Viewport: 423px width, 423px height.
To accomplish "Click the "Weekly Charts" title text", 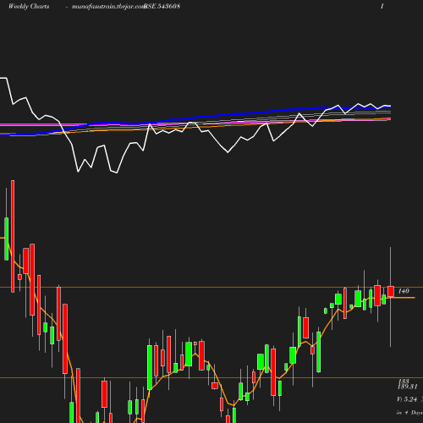I will 29,6.
